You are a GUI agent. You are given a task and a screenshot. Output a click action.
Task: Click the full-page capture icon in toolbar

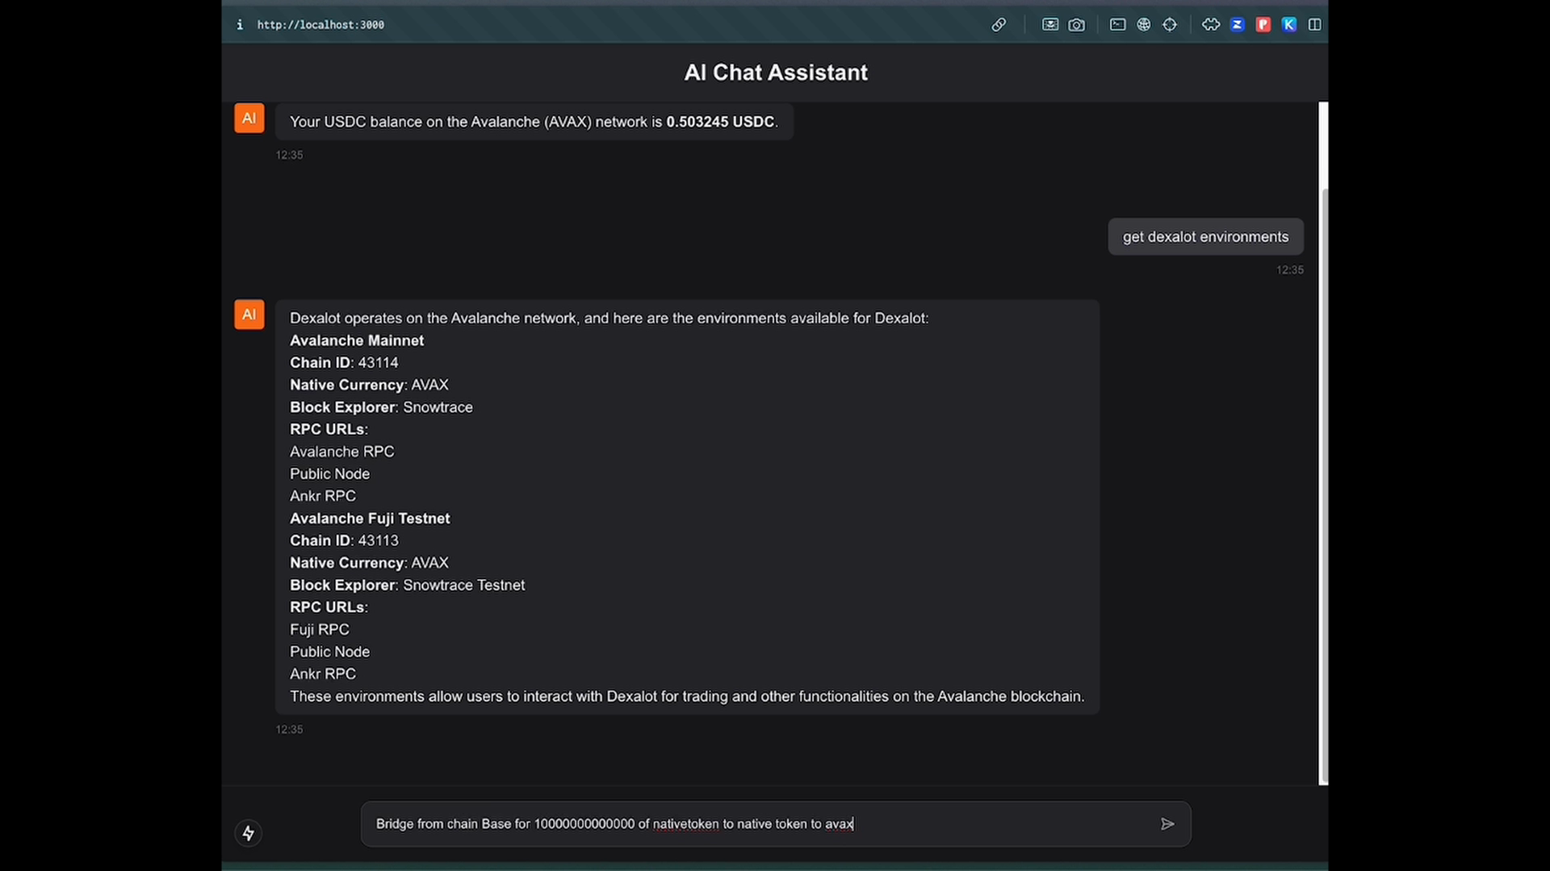tap(1049, 25)
